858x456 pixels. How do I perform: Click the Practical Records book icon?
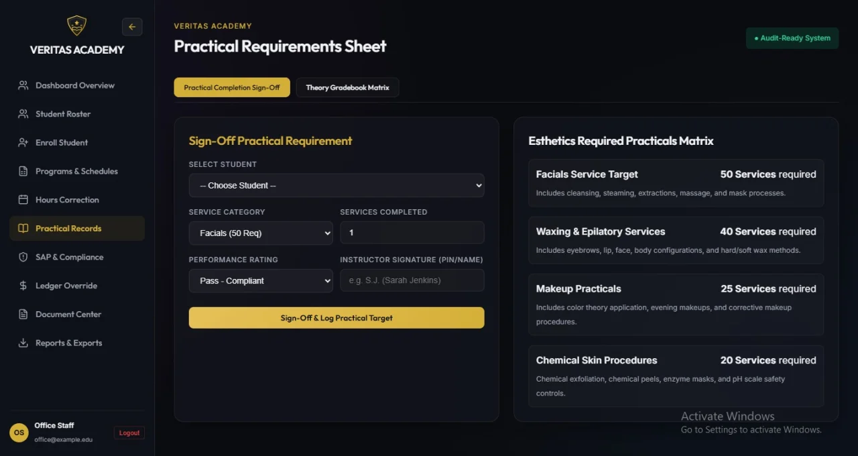point(23,229)
